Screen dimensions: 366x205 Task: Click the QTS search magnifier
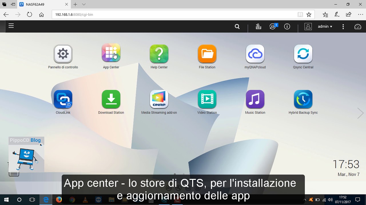tap(237, 26)
